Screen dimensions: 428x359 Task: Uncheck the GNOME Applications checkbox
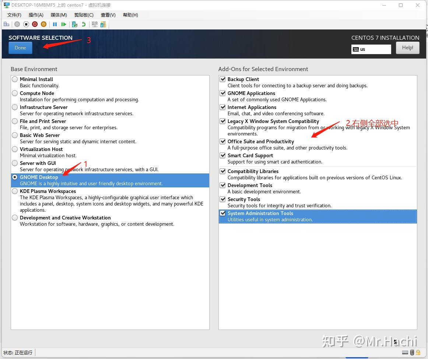click(223, 93)
